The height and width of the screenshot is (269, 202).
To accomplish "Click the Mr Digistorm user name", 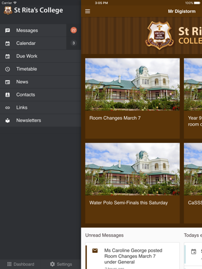I will tap(182, 11).
